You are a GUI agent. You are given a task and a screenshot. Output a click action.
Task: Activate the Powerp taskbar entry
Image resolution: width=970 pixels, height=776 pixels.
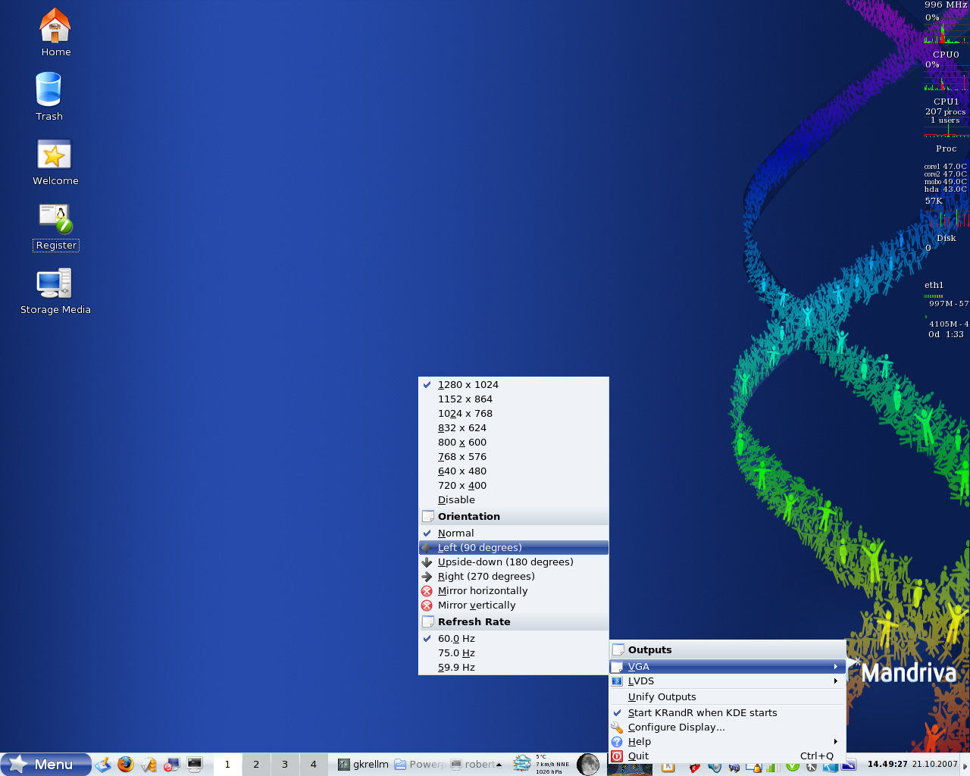click(420, 765)
